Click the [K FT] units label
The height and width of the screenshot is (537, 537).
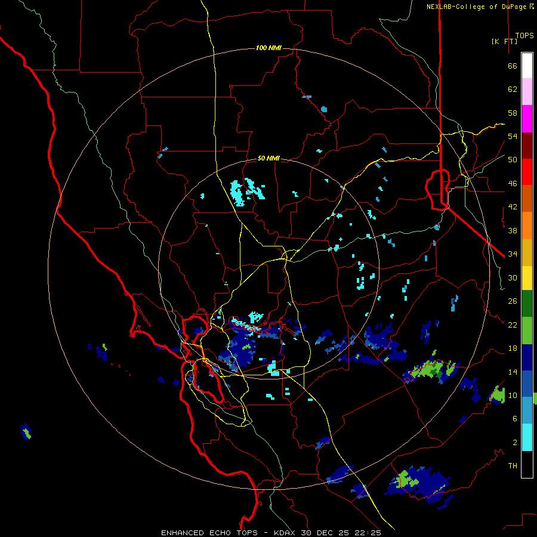(x=504, y=41)
